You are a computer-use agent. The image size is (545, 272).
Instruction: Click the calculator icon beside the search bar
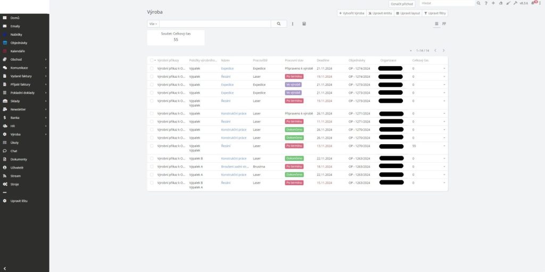[x=304, y=24]
